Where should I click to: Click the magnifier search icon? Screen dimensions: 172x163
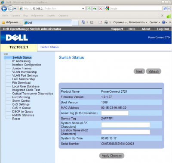(x=165, y=9)
